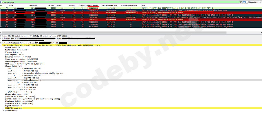The image size is (262, 127).
Task: Select the [TCP Segment Len: 0] field
Action: pos(15,55)
